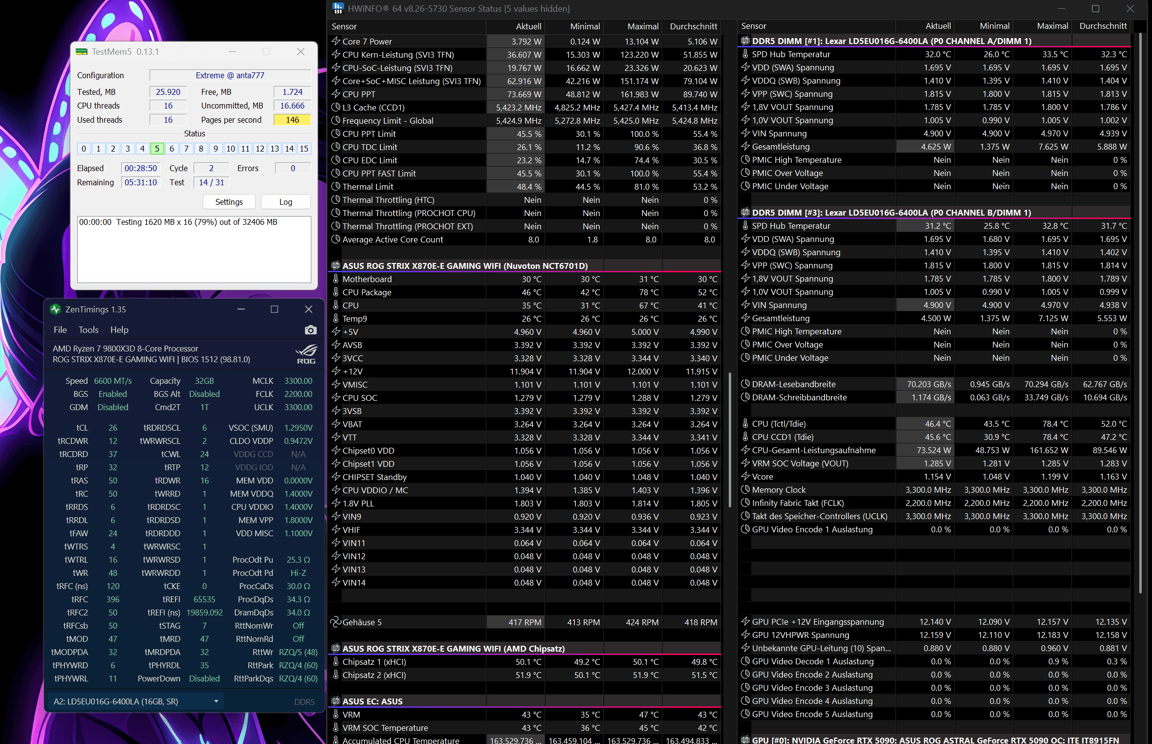The height and width of the screenshot is (744, 1152).
Task: Open the File menu in ZenTimings
Action: click(x=60, y=330)
